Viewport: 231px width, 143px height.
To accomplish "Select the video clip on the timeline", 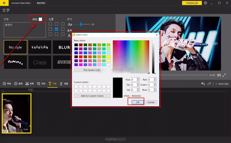I will (17, 113).
